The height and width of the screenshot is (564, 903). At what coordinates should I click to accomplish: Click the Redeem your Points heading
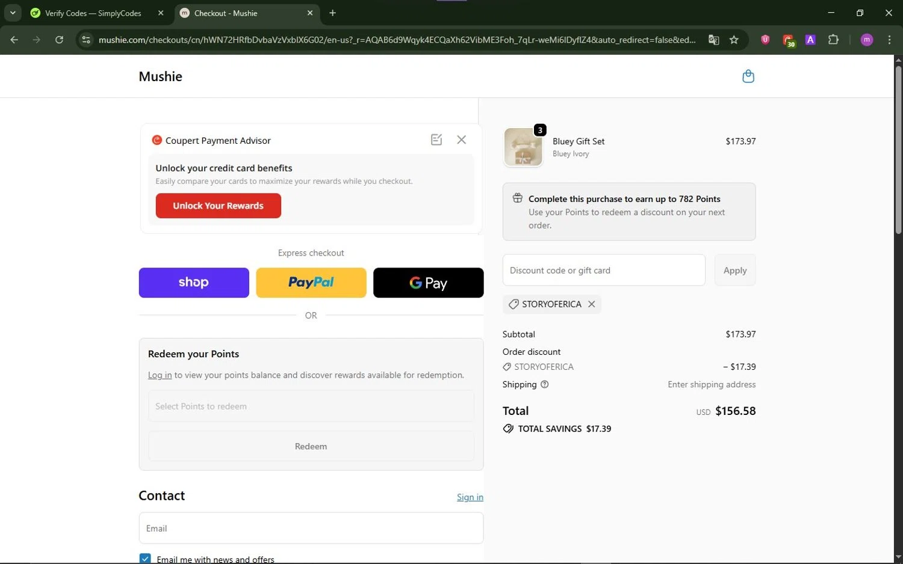[193, 354]
